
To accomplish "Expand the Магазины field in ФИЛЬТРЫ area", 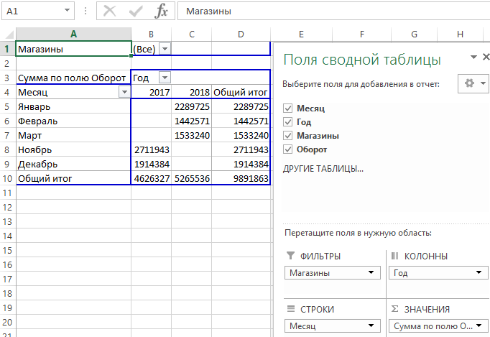I will pos(371,272).
